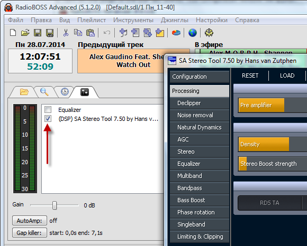Open a playlist with the folder icon
307x246 pixels.
25,33
